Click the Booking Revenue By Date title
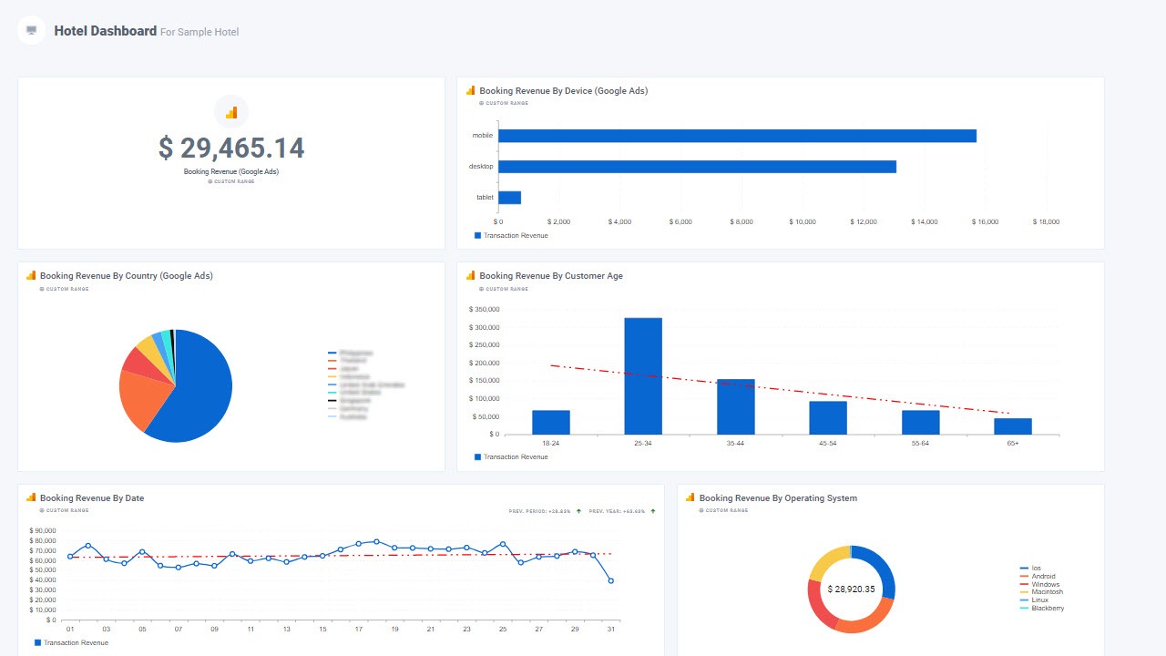 92,498
